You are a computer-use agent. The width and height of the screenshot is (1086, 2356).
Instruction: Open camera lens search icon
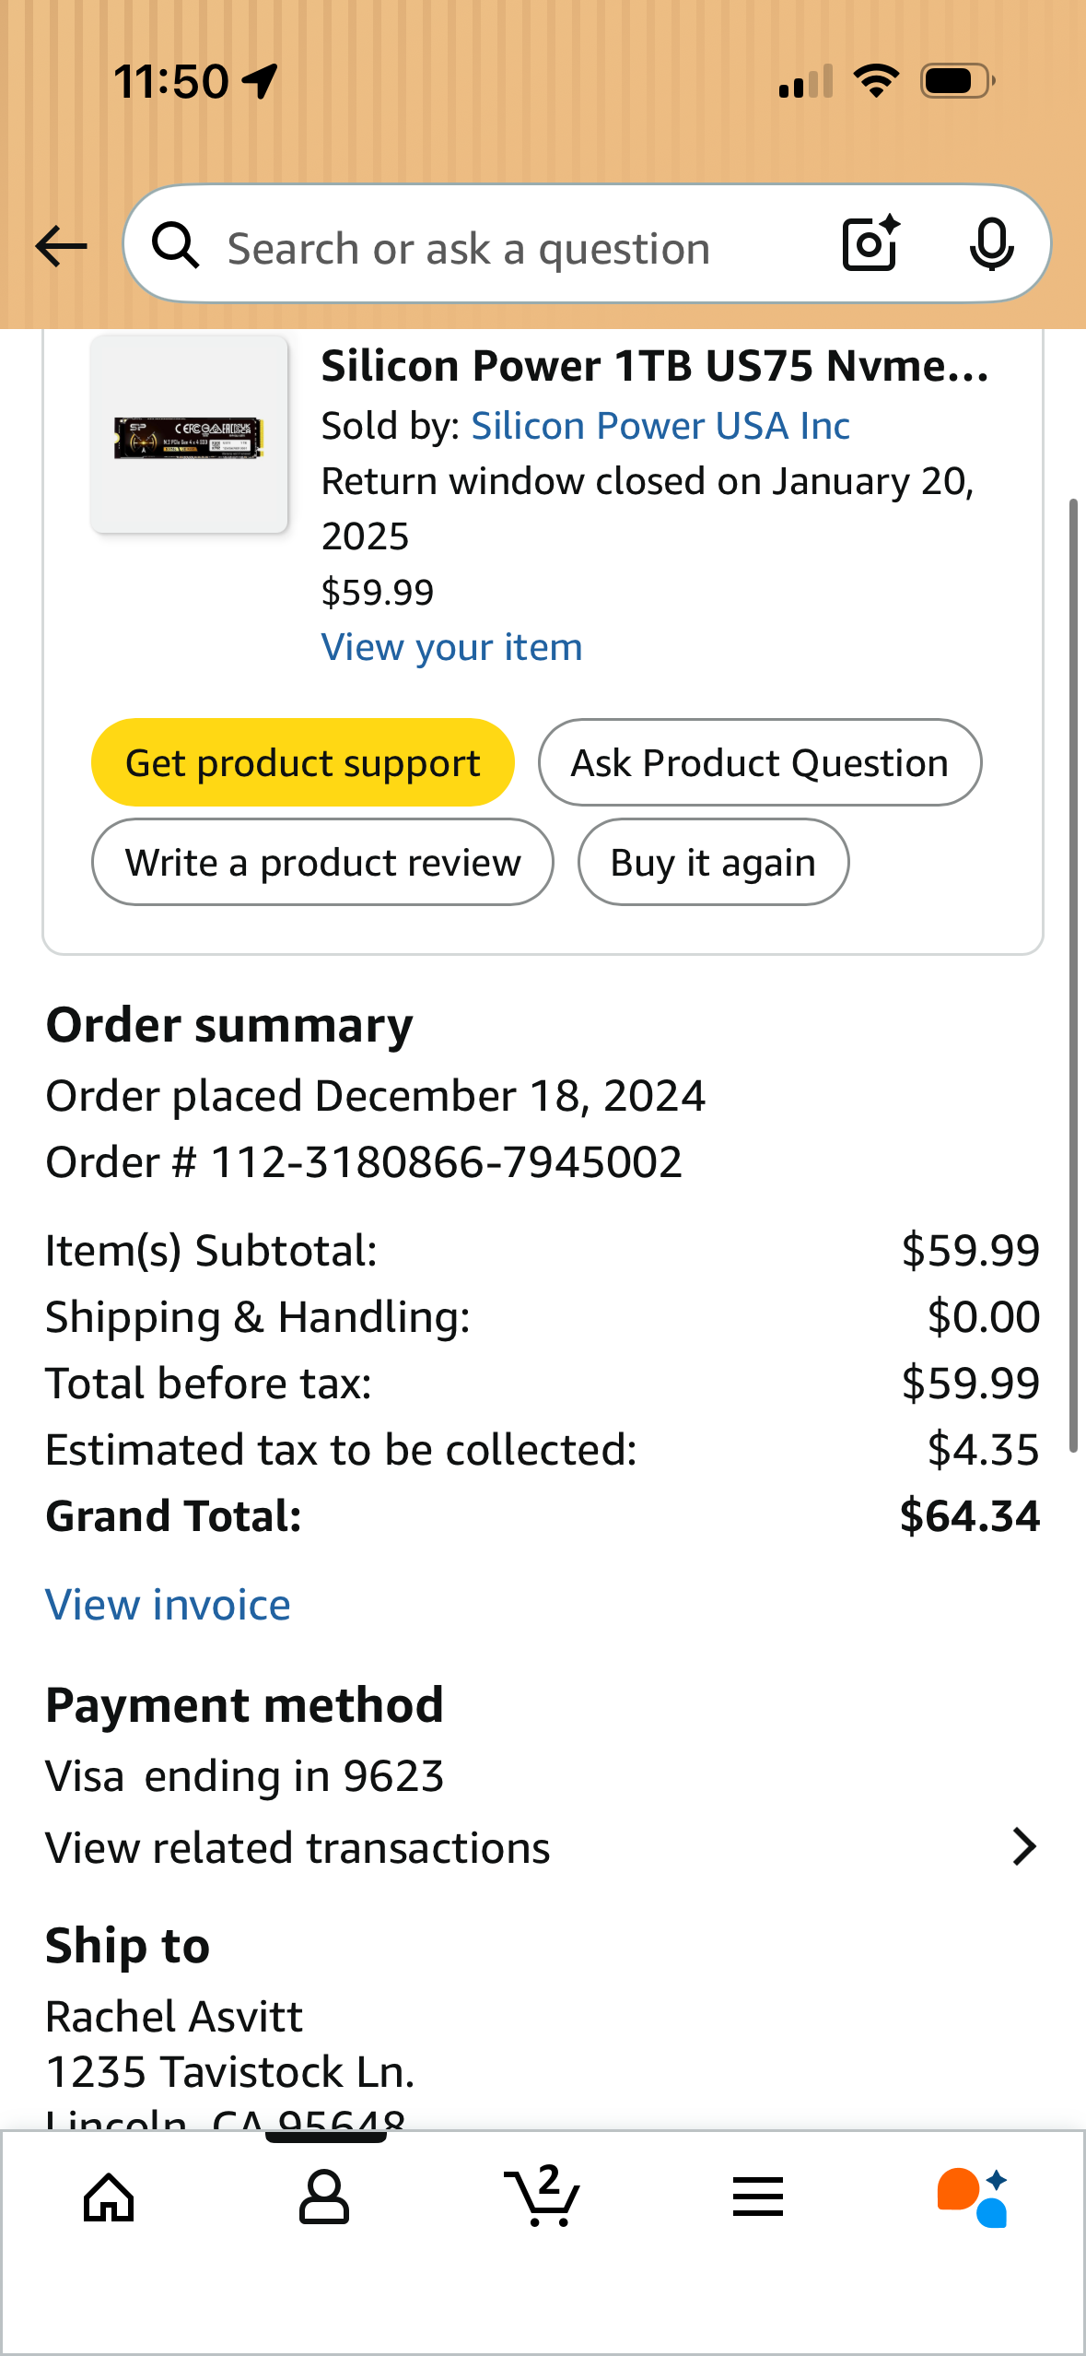(x=870, y=244)
